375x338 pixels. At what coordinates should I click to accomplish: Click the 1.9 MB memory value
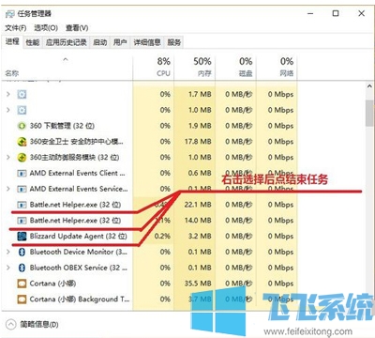200,126
